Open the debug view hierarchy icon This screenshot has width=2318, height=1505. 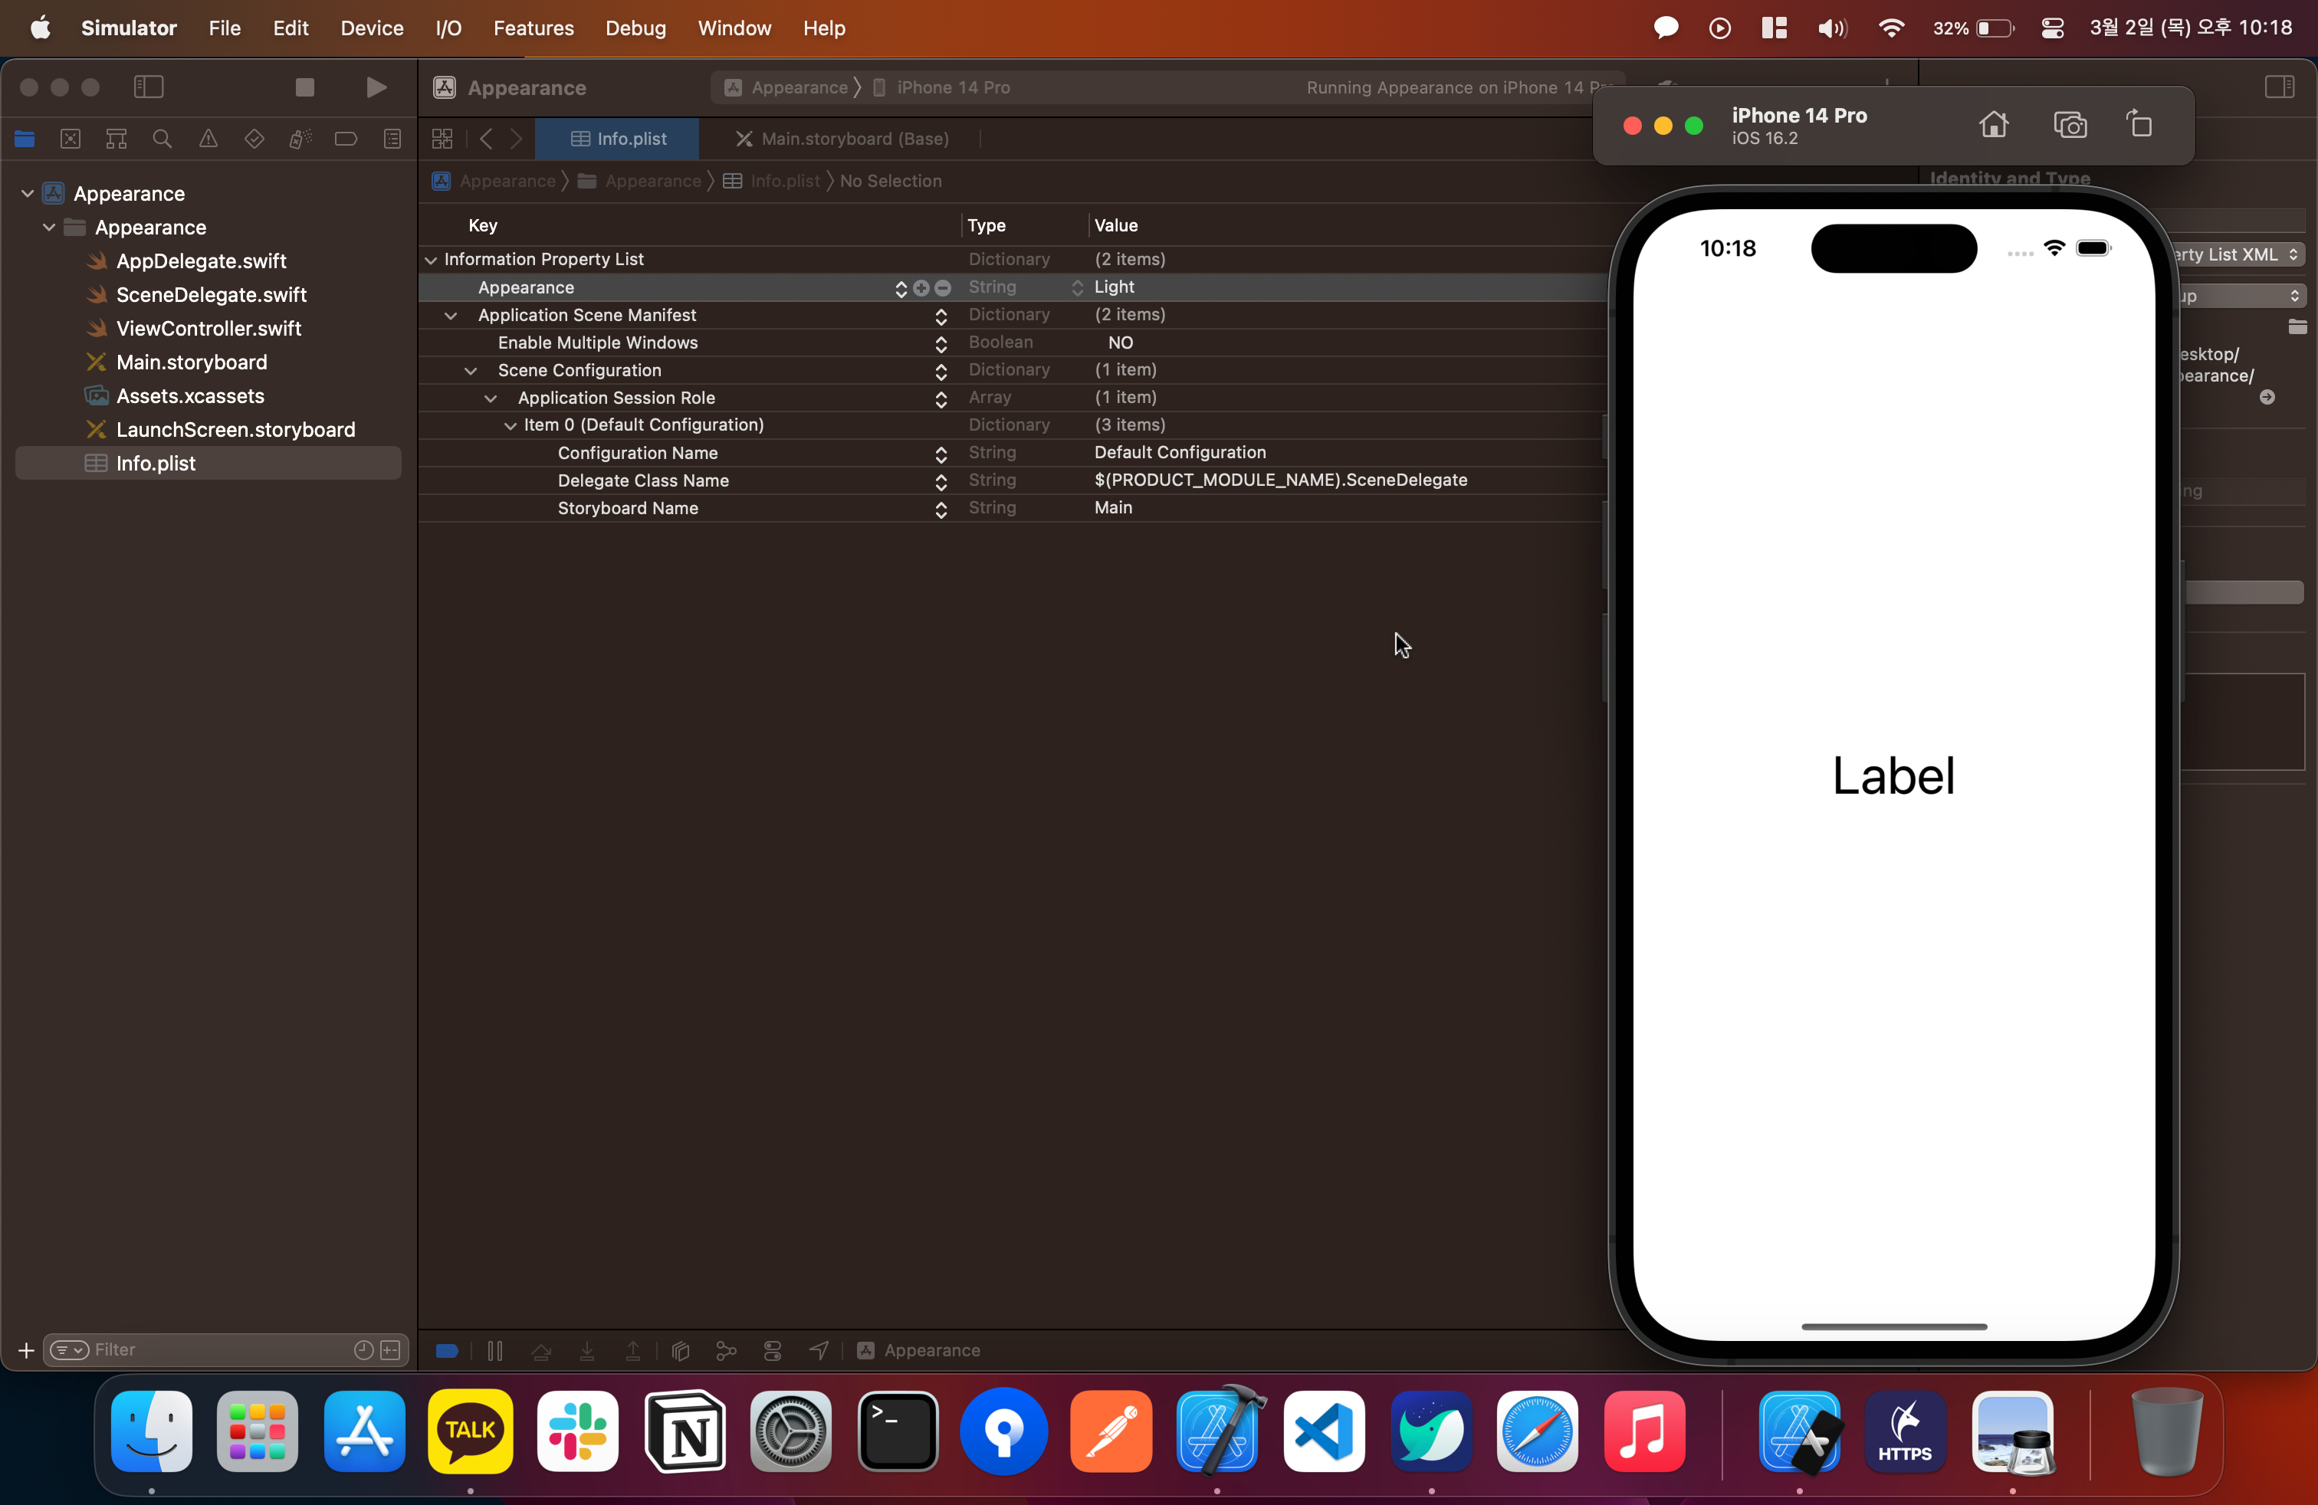pos(681,1350)
